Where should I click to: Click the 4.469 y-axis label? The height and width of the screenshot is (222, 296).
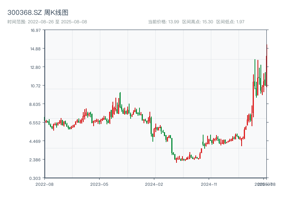(x=36, y=141)
